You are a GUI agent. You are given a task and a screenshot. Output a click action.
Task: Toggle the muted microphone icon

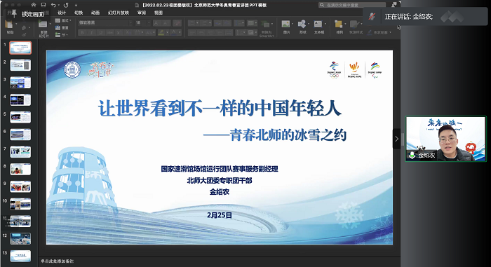tap(372, 17)
